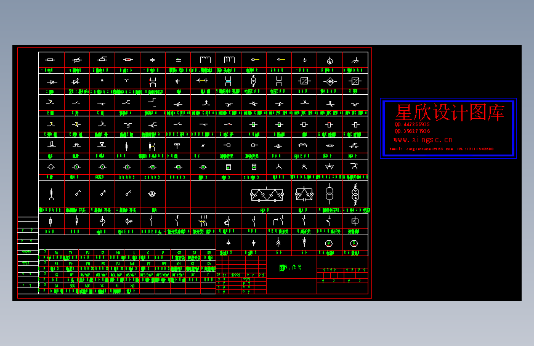Click the two-winding transformer overlapping circles symbol
Viewport: 534px width, 346px height.
click(330, 193)
